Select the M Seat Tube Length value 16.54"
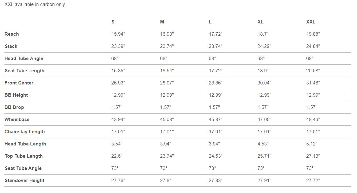This screenshot has width=357, height=193. click(167, 71)
